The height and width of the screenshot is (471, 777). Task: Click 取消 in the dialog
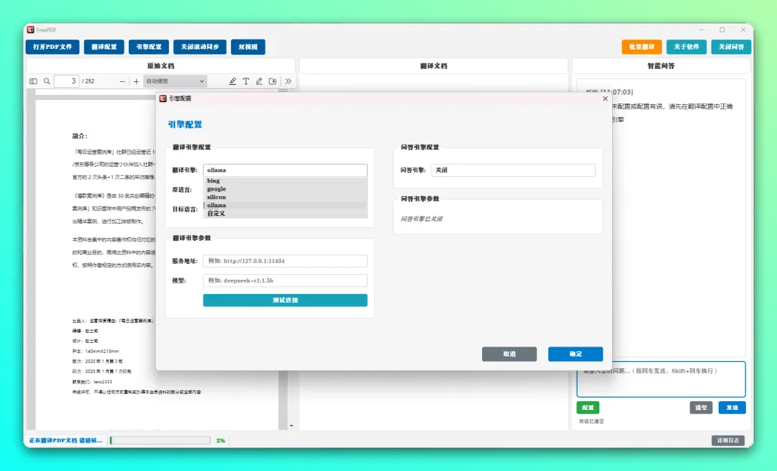click(x=509, y=354)
